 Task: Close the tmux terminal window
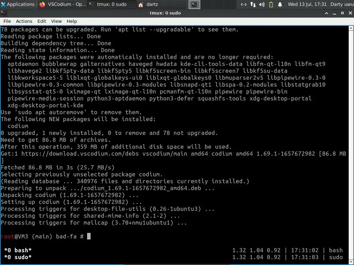pos(350,13)
